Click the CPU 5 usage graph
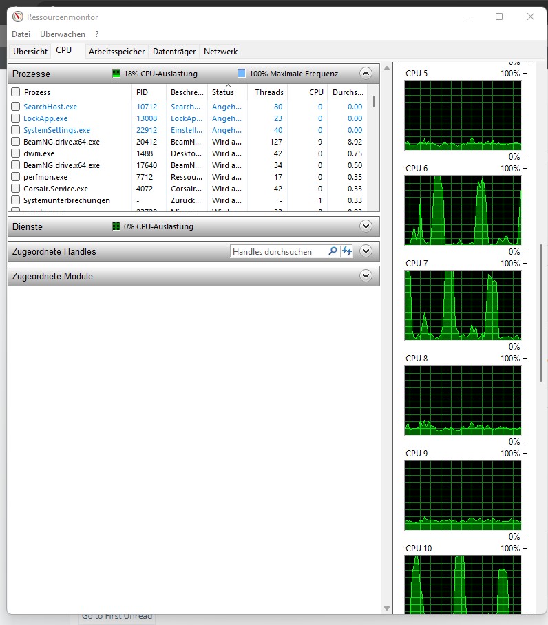This screenshot has width=548, height=625. tap(463, 115)
